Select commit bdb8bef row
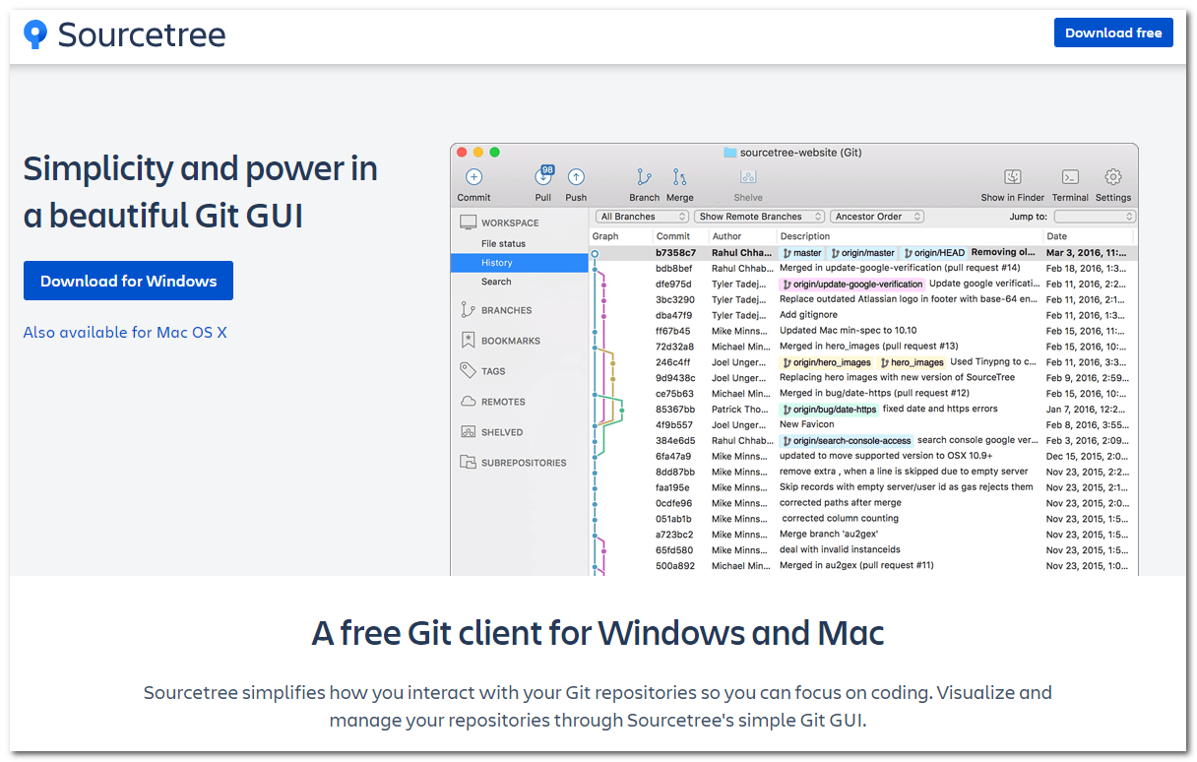The width and height of the screenshot is (1197, 762). click(x=863, y=268)
